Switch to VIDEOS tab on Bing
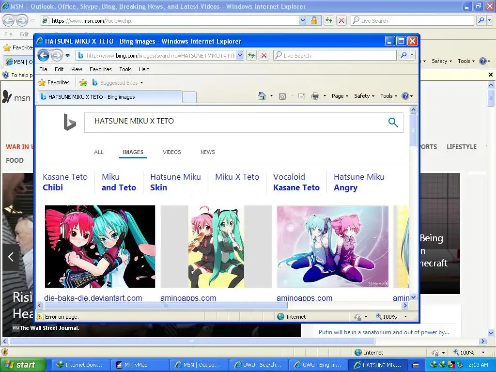The height and width of the screenshot is (372, 496). click(x=172, y=152)
